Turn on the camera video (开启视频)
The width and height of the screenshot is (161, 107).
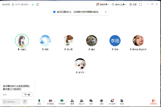coord(51,102)
